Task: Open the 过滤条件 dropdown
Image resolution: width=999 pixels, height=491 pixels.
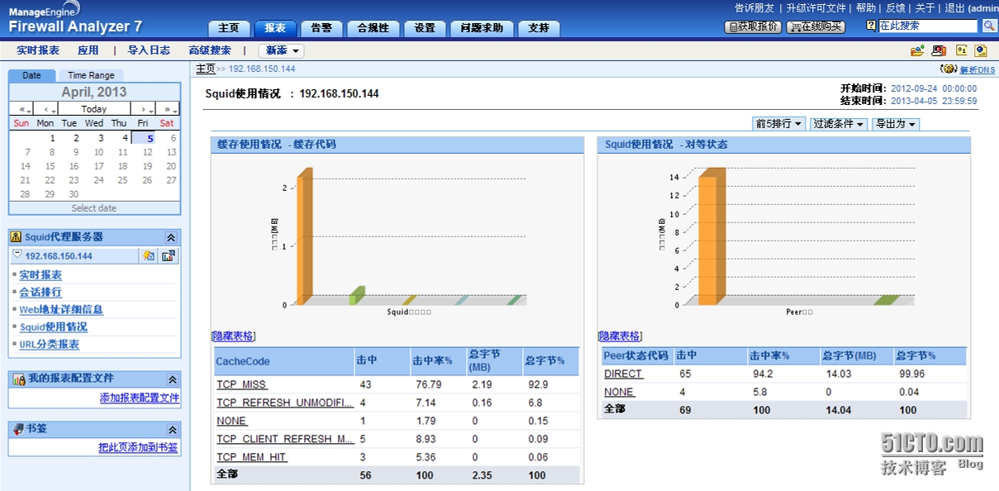Action: [839, 124]
